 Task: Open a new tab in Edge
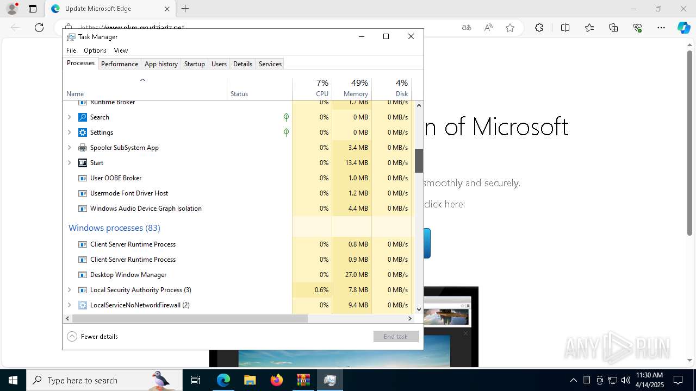click(x=185, y=9)
